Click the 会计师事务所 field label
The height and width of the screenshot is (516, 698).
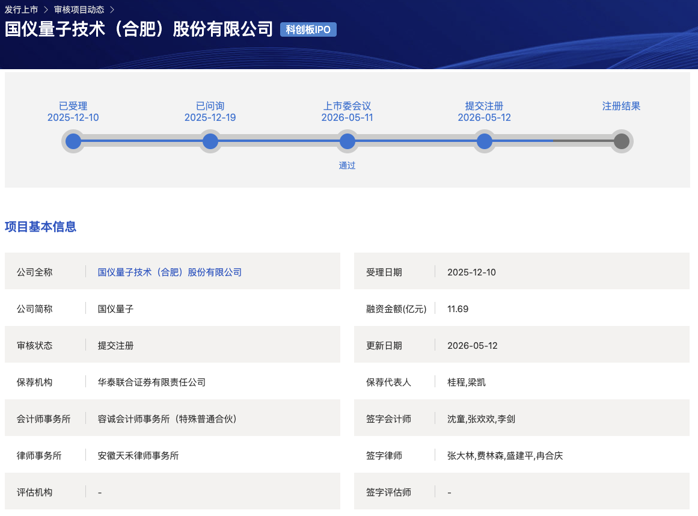(44, 419)
